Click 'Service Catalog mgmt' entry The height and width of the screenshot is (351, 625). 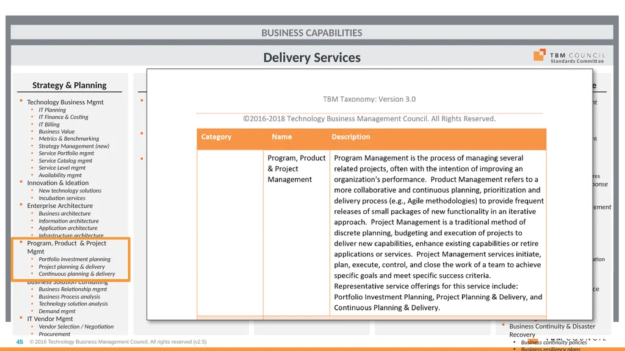65,160
